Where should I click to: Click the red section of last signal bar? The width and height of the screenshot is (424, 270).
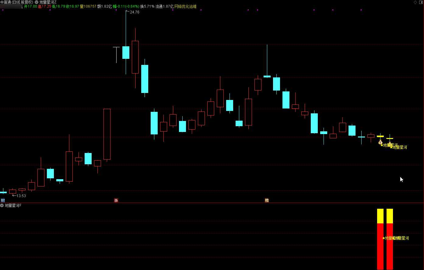pyautogui.click(x=390, y=246)
